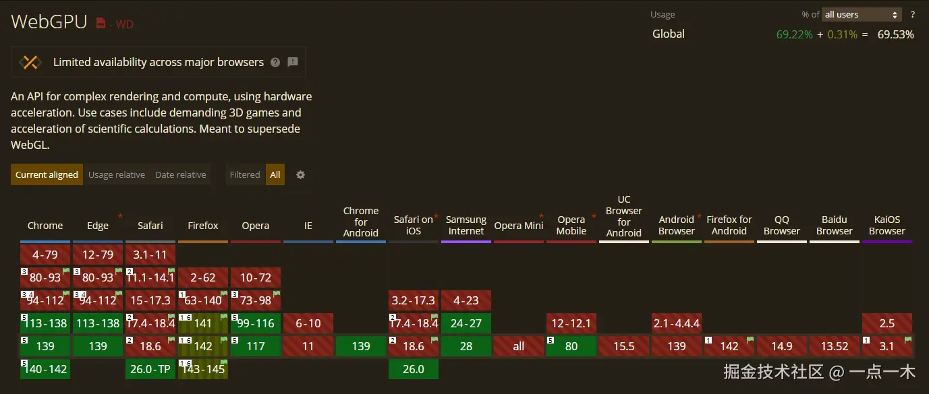929x394 pixels.
Task: Open the all users dropdown
Action: point(862,13)
